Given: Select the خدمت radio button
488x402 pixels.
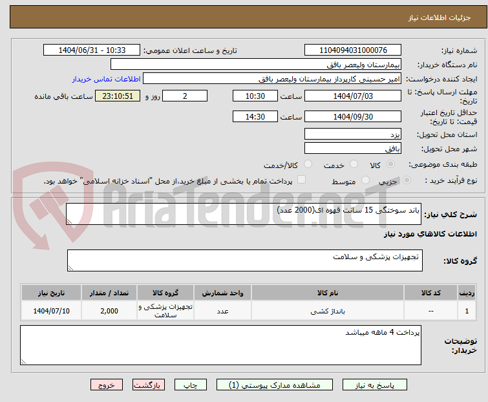Looking at the screenshot, I should coord(354,164).
